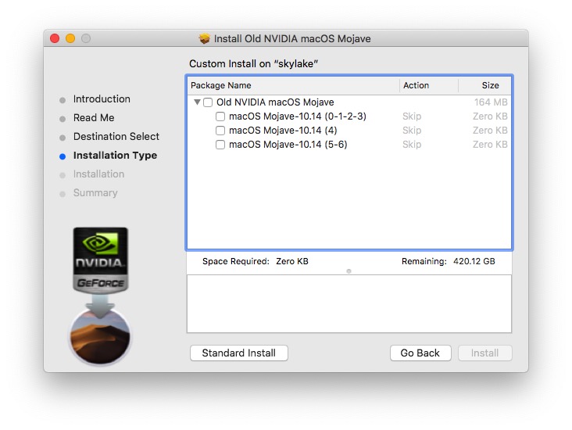
Task: Open the Destination Select step
Action: 116,137
